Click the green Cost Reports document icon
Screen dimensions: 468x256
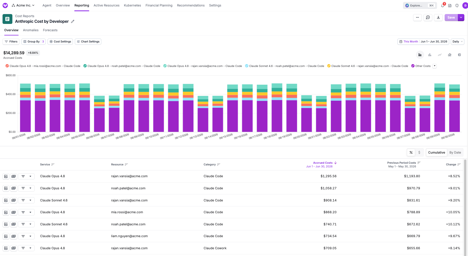tap(7, 19)
